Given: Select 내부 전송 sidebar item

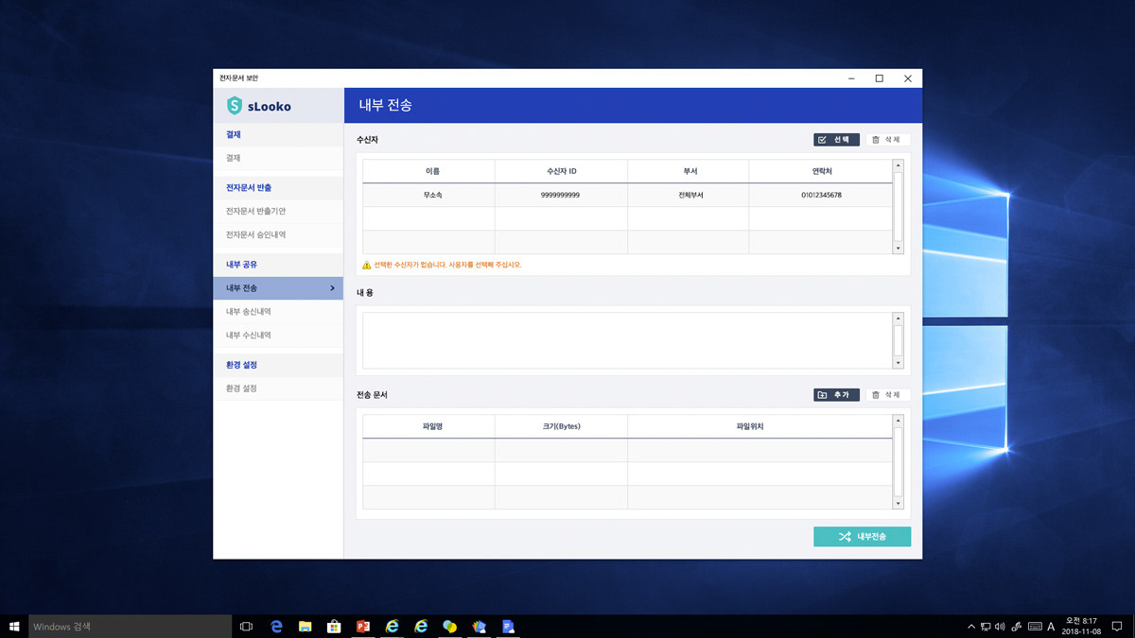Looking at the screenshot, I should (x=278, y=288).
